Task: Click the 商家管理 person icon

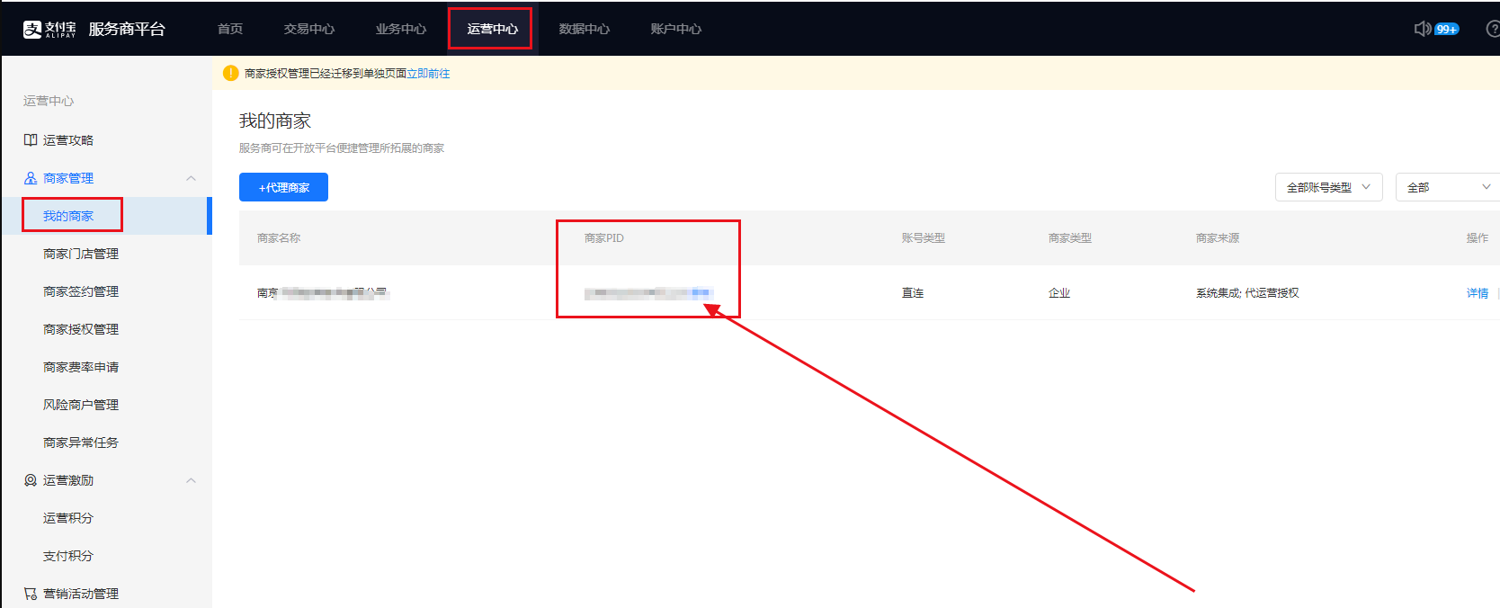Action: pos(31,178)
